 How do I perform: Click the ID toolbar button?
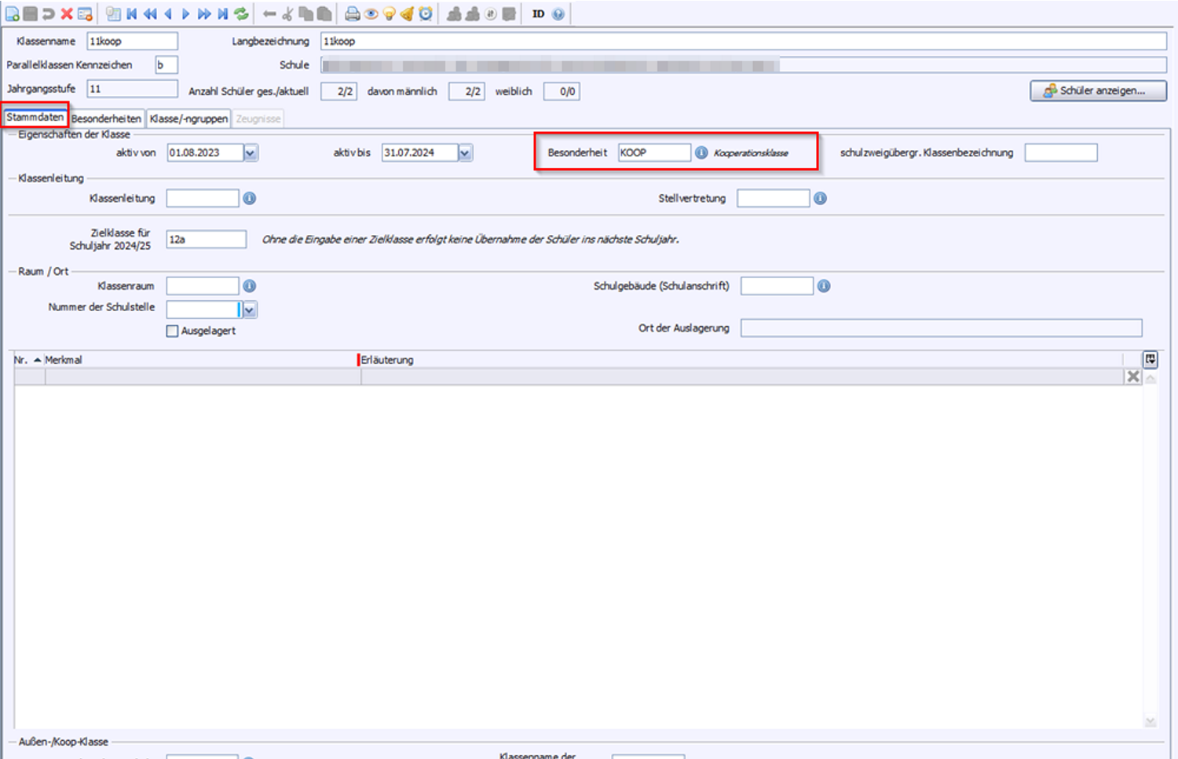click(538, 14)
